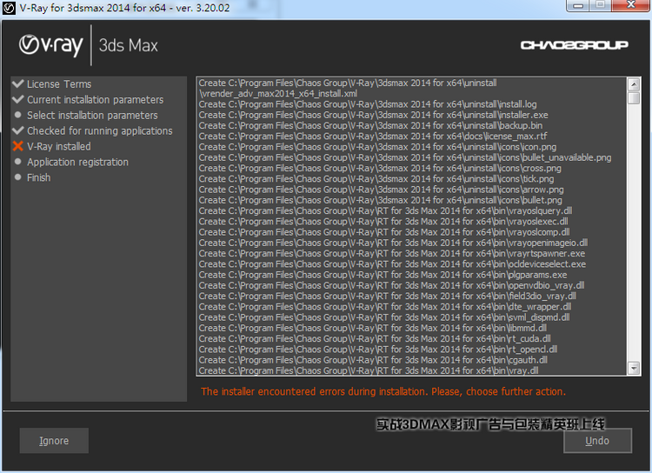Click log line ending rt_cuda.dll
Image resolution: width=652 pixels, height=473 pixels.
point(375,338)
